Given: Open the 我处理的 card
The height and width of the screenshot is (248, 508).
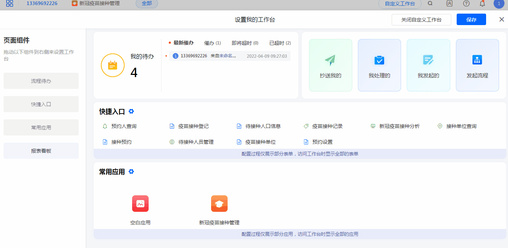Looking at the screenshot, I should (379, 65).
